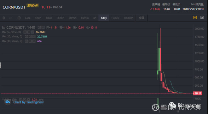Select the 4h interval
The height and width of the screenshot is (114, 208).
95,18
